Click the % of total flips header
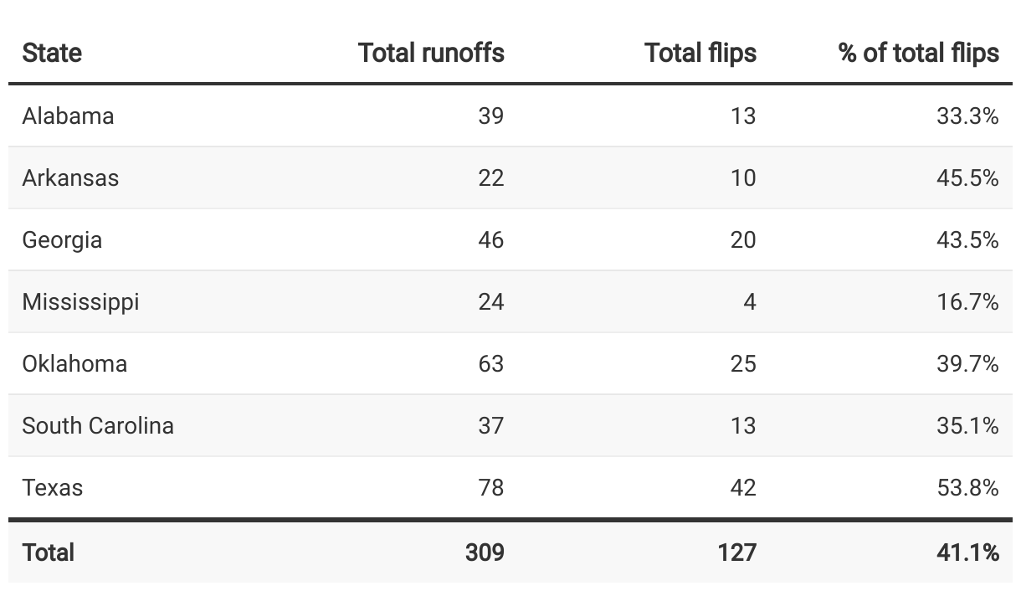1021x591 pixels. click(918, 53)
